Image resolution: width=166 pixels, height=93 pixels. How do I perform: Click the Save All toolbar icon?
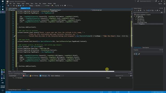(x=20, y=6)
